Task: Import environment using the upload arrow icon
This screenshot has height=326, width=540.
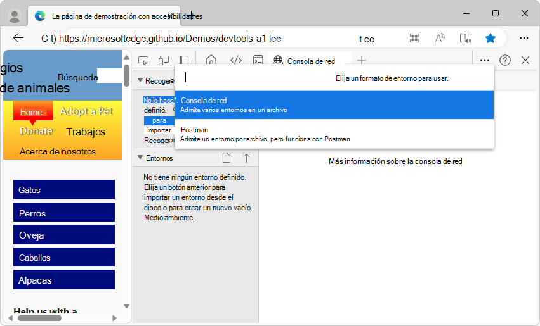Action: pos(246,158)
